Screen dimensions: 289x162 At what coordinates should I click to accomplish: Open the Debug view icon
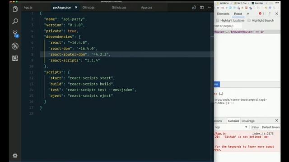[x=15, y=46]
